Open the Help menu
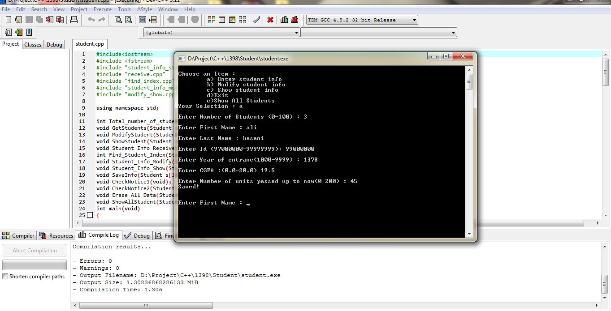The image size is (611, 311). pyautogui.click(x=190, y=9)
